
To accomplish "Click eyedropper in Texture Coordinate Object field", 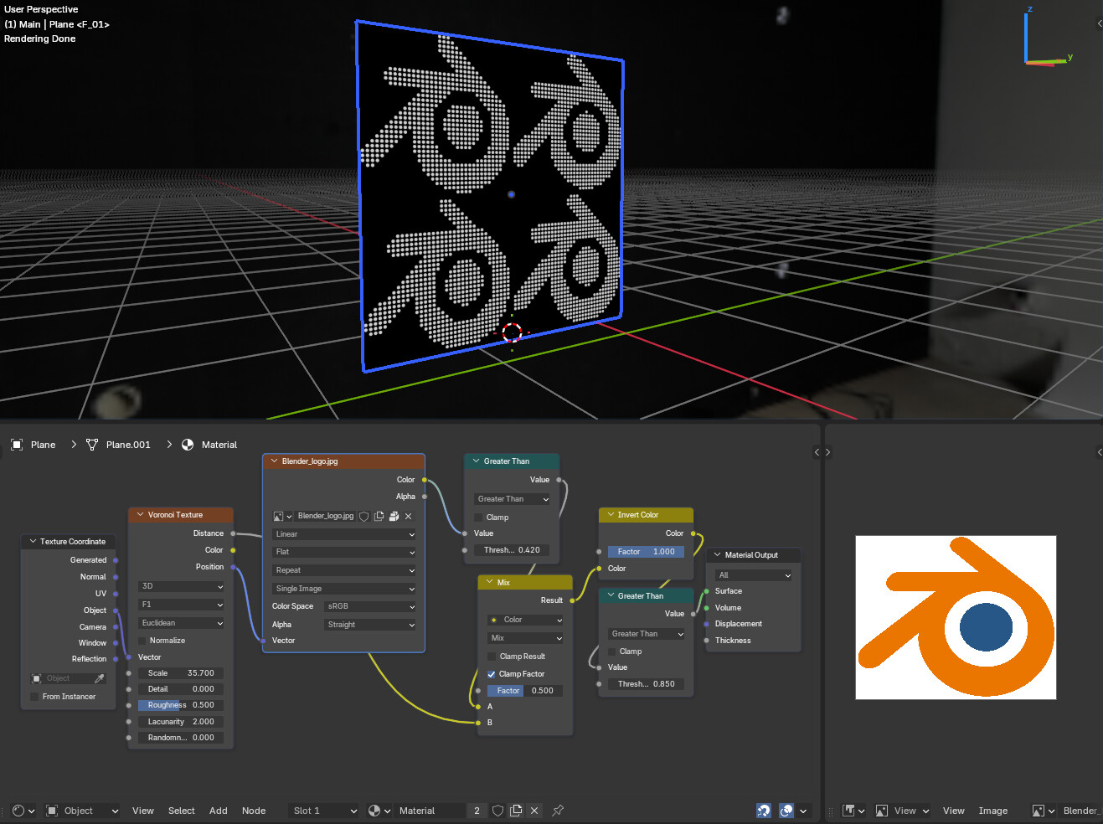I will tap(100, 678).
